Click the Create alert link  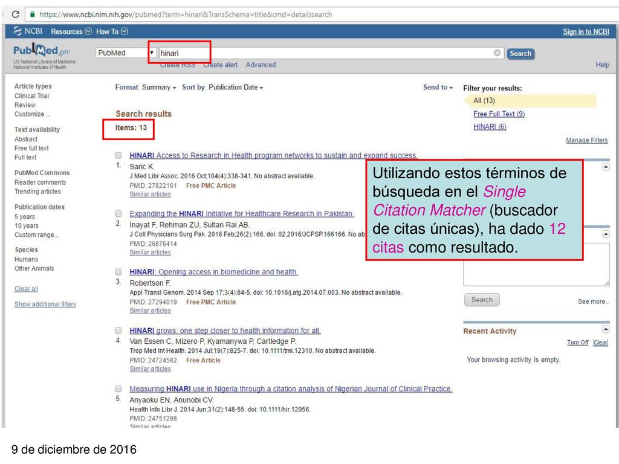click(x=220, y=65)
